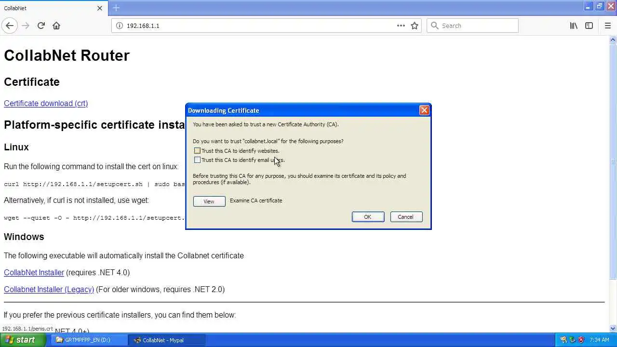This screenshot has height=347, width=617.
Task: Click the wget --quiet command text
Action: coord(94,218)
